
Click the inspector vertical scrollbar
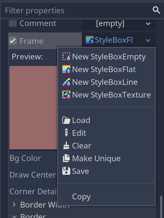[x=161, y=207]
